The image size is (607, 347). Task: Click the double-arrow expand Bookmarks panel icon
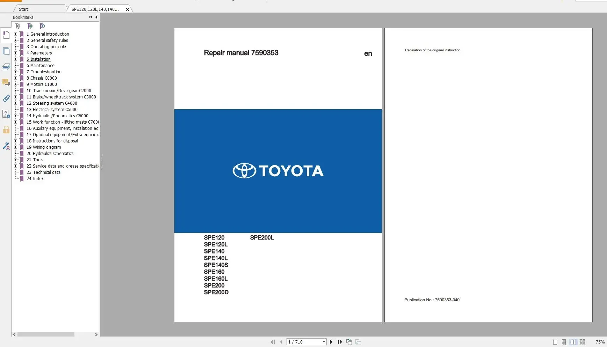[x=91, y=17]
